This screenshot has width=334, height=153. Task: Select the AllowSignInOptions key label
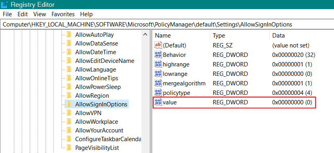pos(101,104)
